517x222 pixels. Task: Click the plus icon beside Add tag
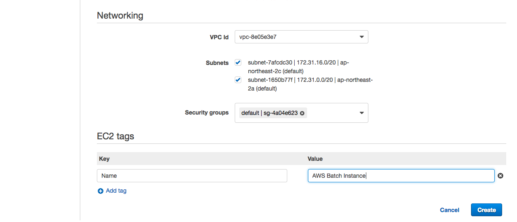[x=100, y=191]
